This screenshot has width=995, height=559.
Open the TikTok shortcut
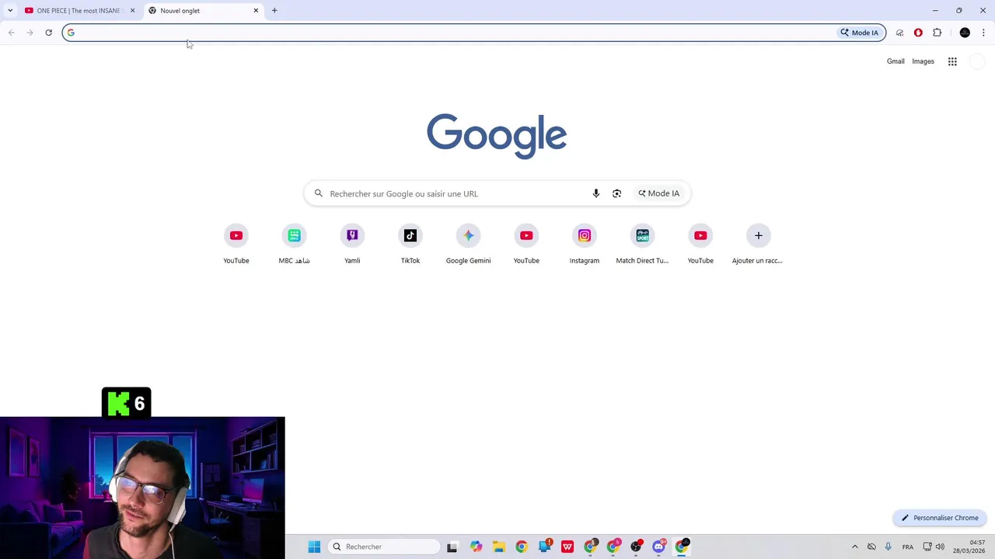tap(410, 245)
